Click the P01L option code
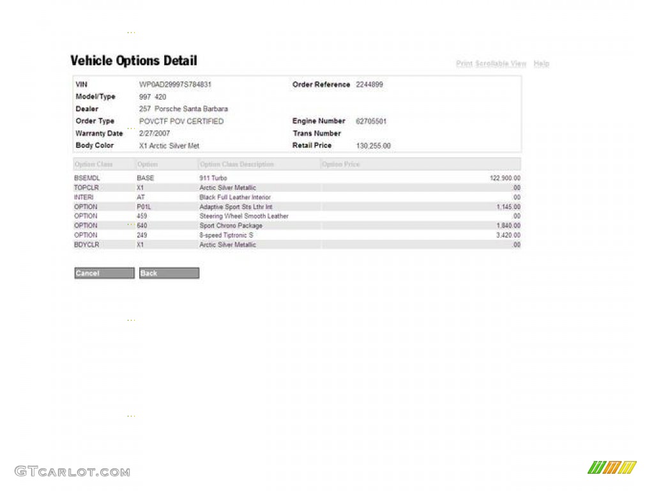Image resolution: width=654 pixels, height=491 pixels. tap(144, 207)
